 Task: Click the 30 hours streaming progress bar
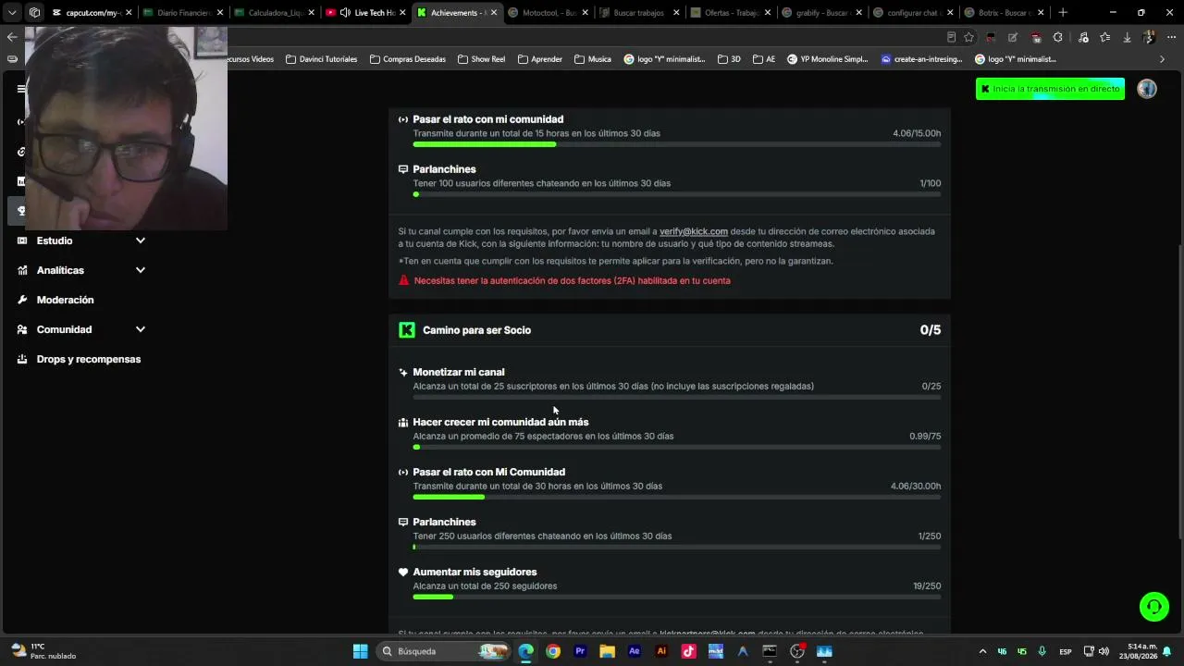[677, 497]
